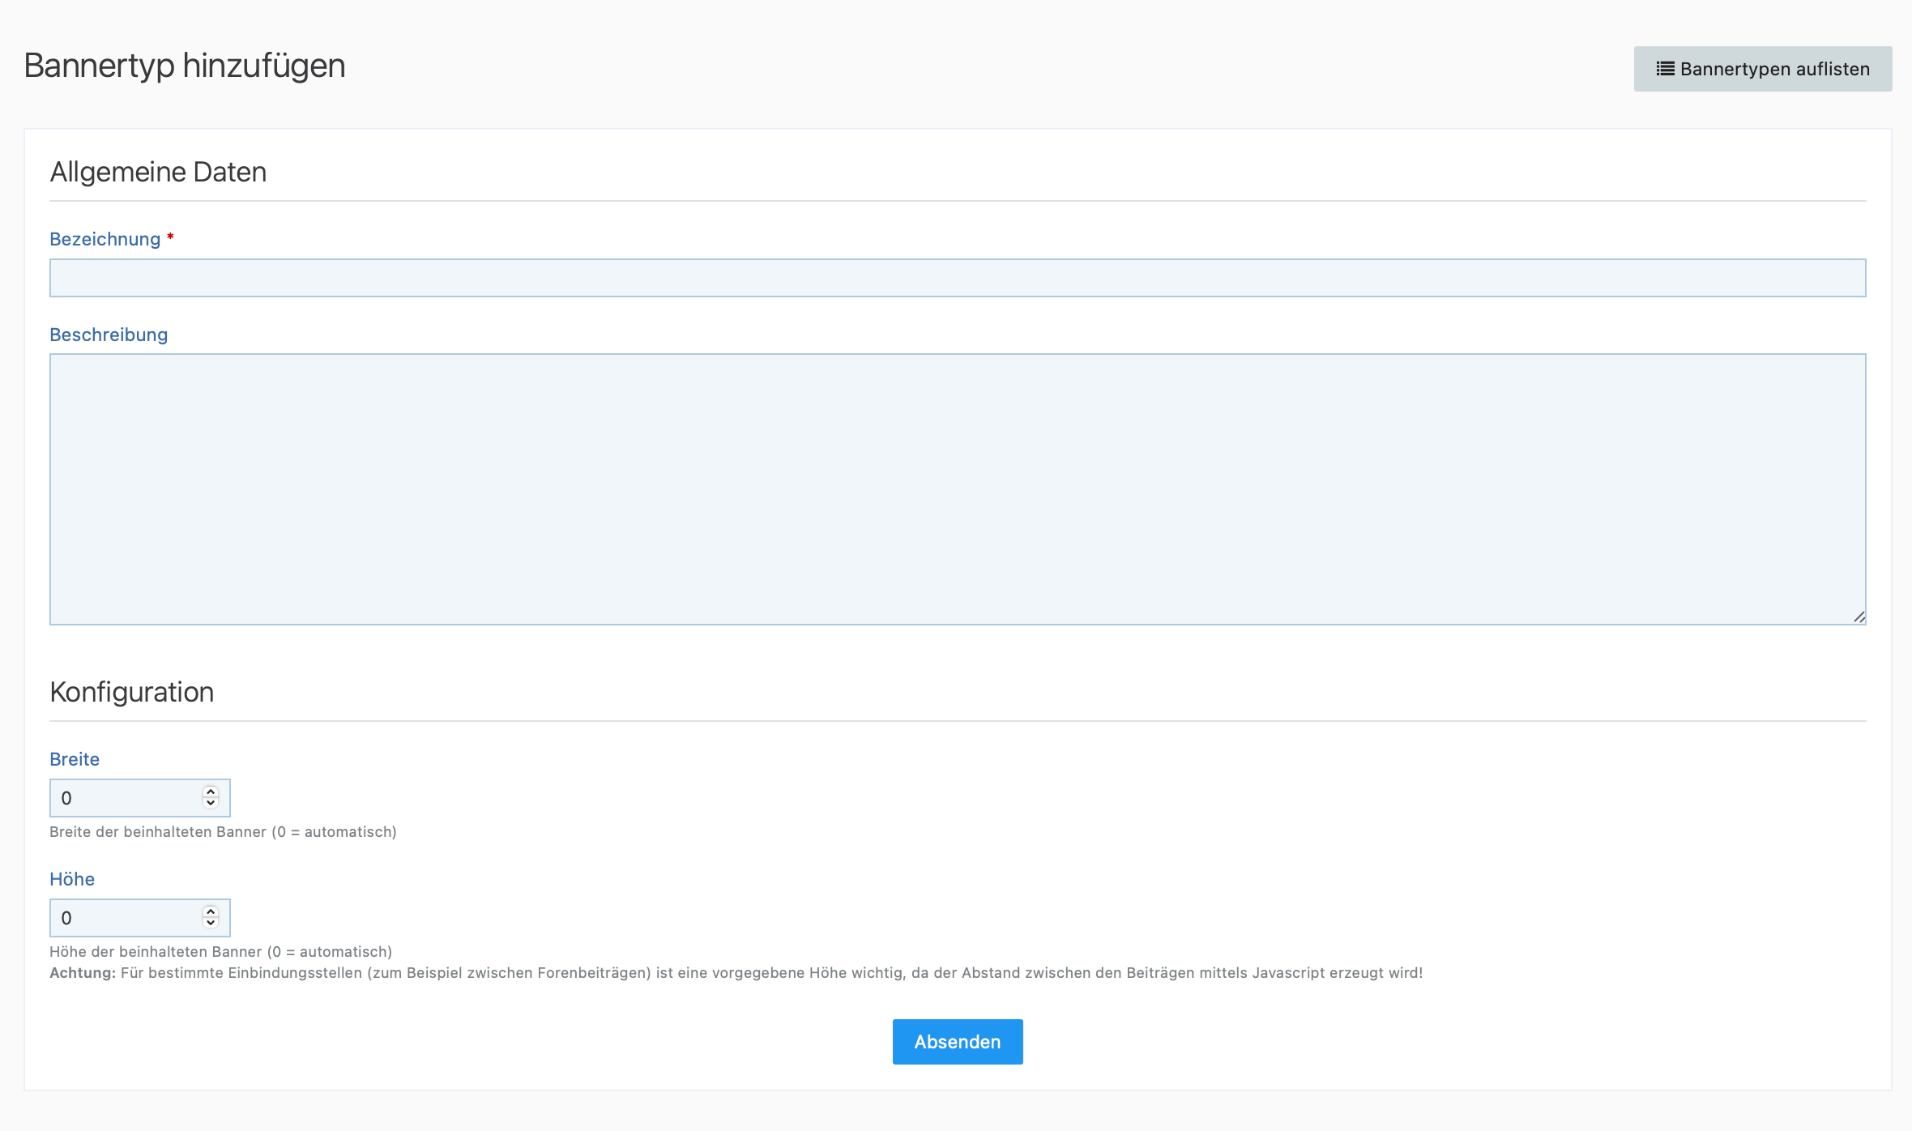Click the Bezeichnung field label
Viewport: 1912px width, 1131px height.
pos(105,240)
